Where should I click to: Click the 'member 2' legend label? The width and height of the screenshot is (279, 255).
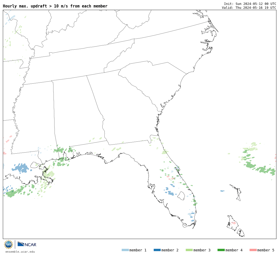pos(170,250)
